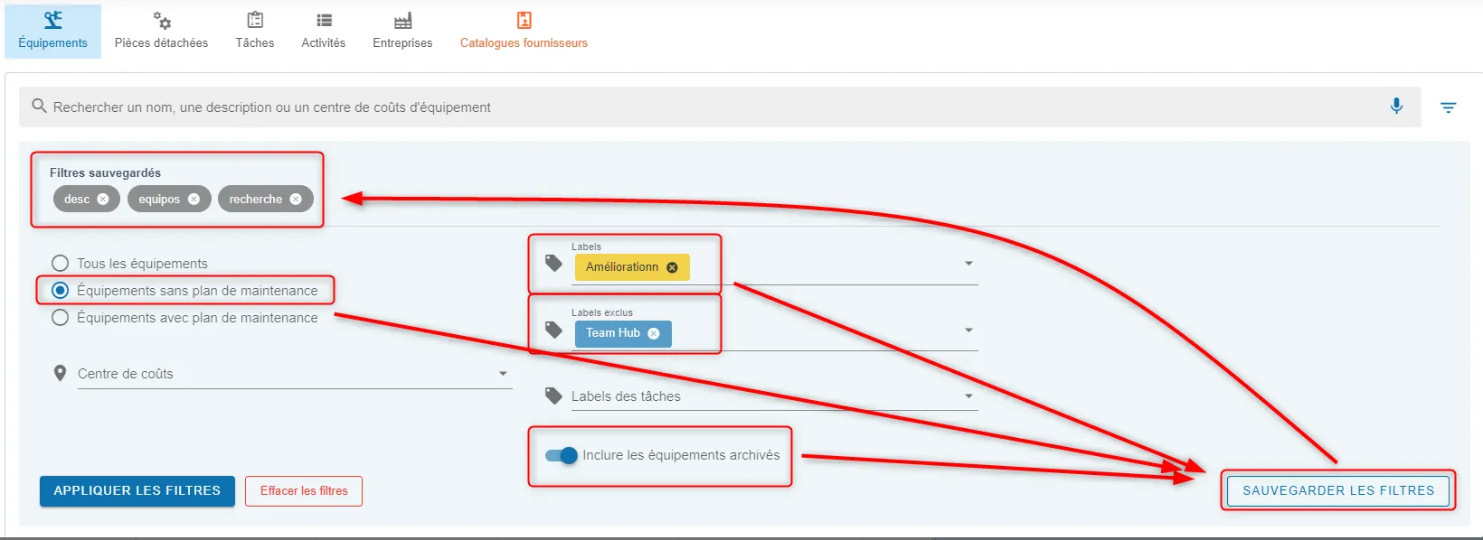Click the Pièces détachées gears icon
Viewport: 1483px width, 540px height.
162,20
